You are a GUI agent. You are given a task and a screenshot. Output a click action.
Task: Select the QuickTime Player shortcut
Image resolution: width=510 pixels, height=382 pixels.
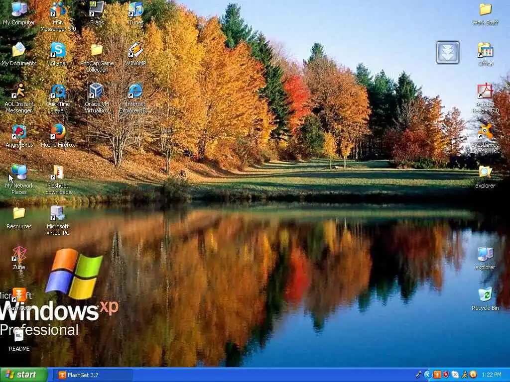pos(58,98)
